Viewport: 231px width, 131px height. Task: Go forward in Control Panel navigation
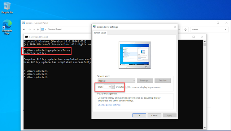30,30
